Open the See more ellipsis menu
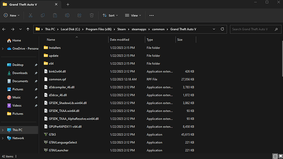Image resolution: width=283 pixels, height=159 pixels. pos(152,16)
